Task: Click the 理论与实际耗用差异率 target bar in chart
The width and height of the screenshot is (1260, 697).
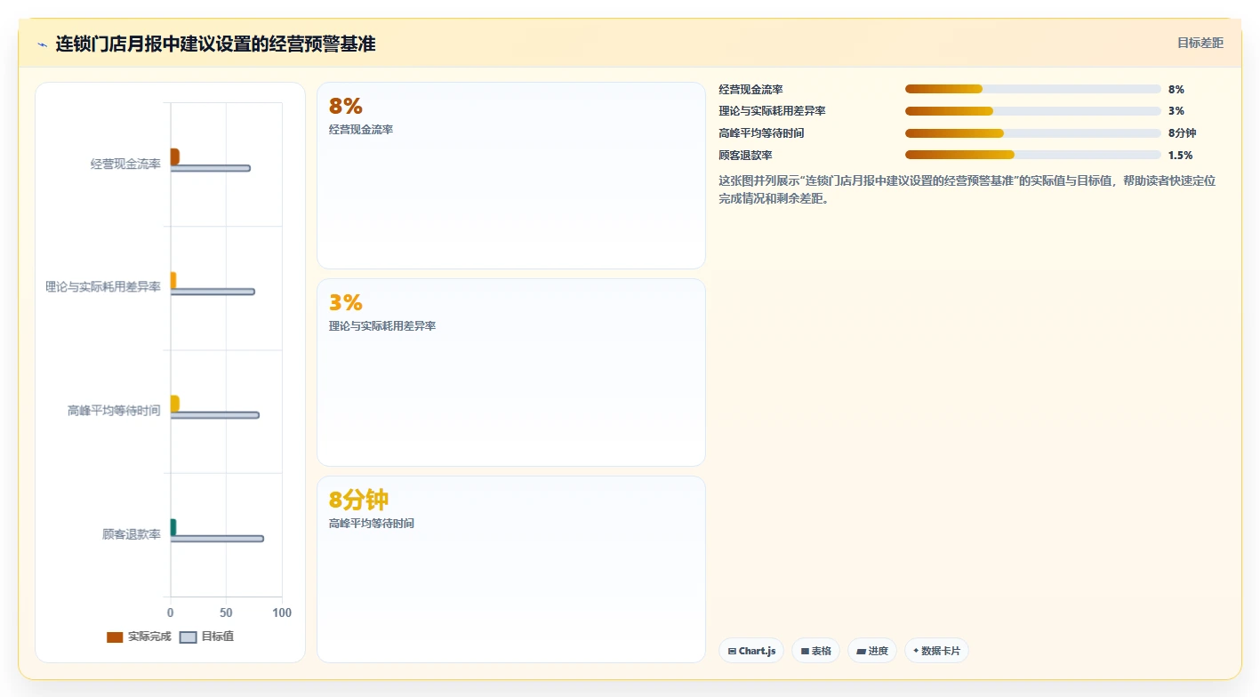Action: (213, 292)
